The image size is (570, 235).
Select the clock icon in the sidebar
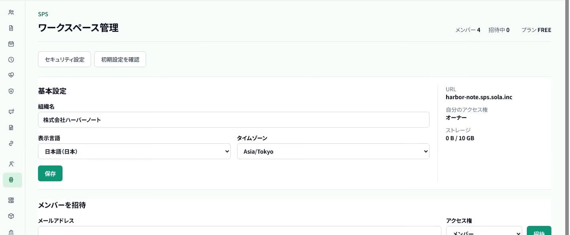[11, 60]
